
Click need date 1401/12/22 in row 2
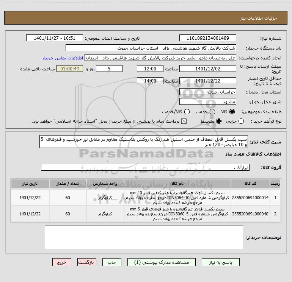[x=30, y=214]
